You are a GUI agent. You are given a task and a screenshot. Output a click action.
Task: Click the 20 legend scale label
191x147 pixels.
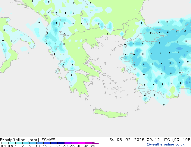click(52, 146)
